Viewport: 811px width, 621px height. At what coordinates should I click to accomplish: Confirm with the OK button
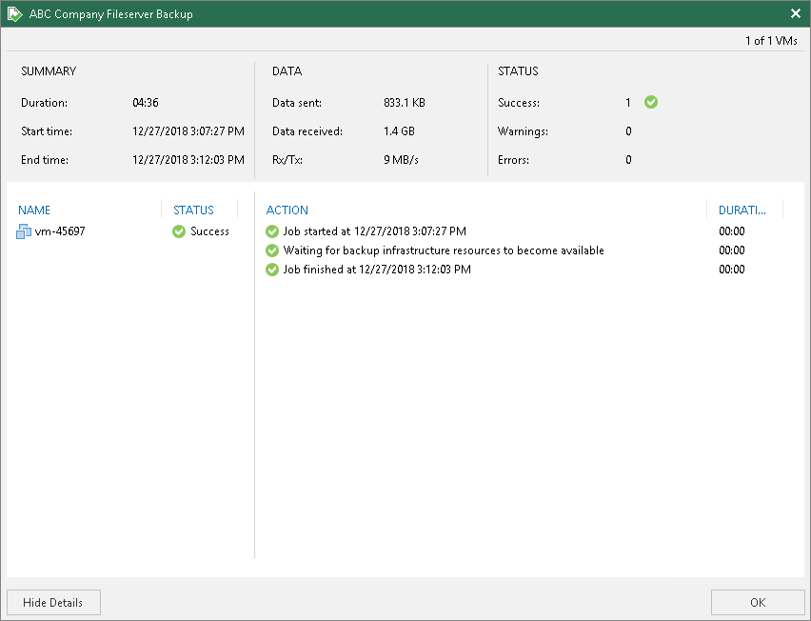758,602
